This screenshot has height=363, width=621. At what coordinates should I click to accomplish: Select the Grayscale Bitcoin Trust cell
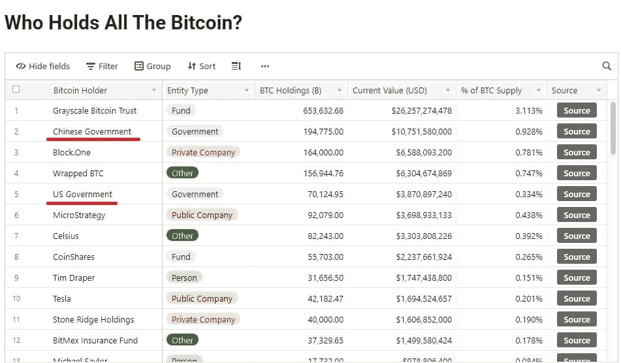(95, 110)
